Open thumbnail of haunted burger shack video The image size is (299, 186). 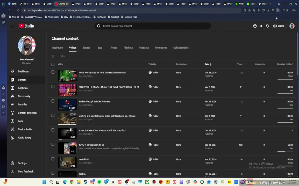67,119
